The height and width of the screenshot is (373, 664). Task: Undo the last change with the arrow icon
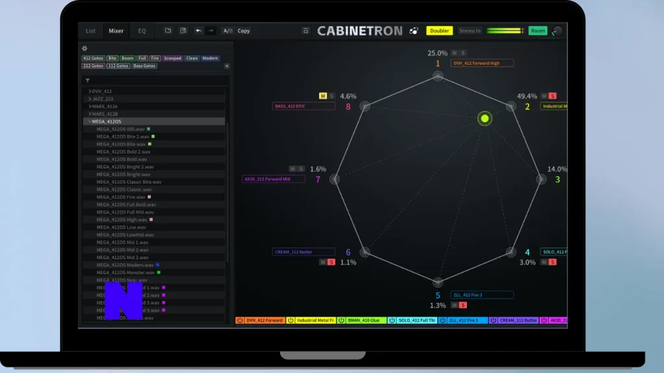(x=198, y=31)
